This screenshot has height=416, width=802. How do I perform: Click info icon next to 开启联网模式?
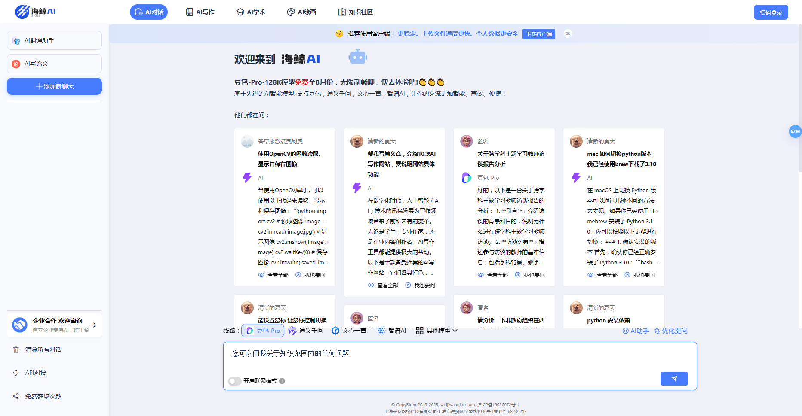(282, 381)
